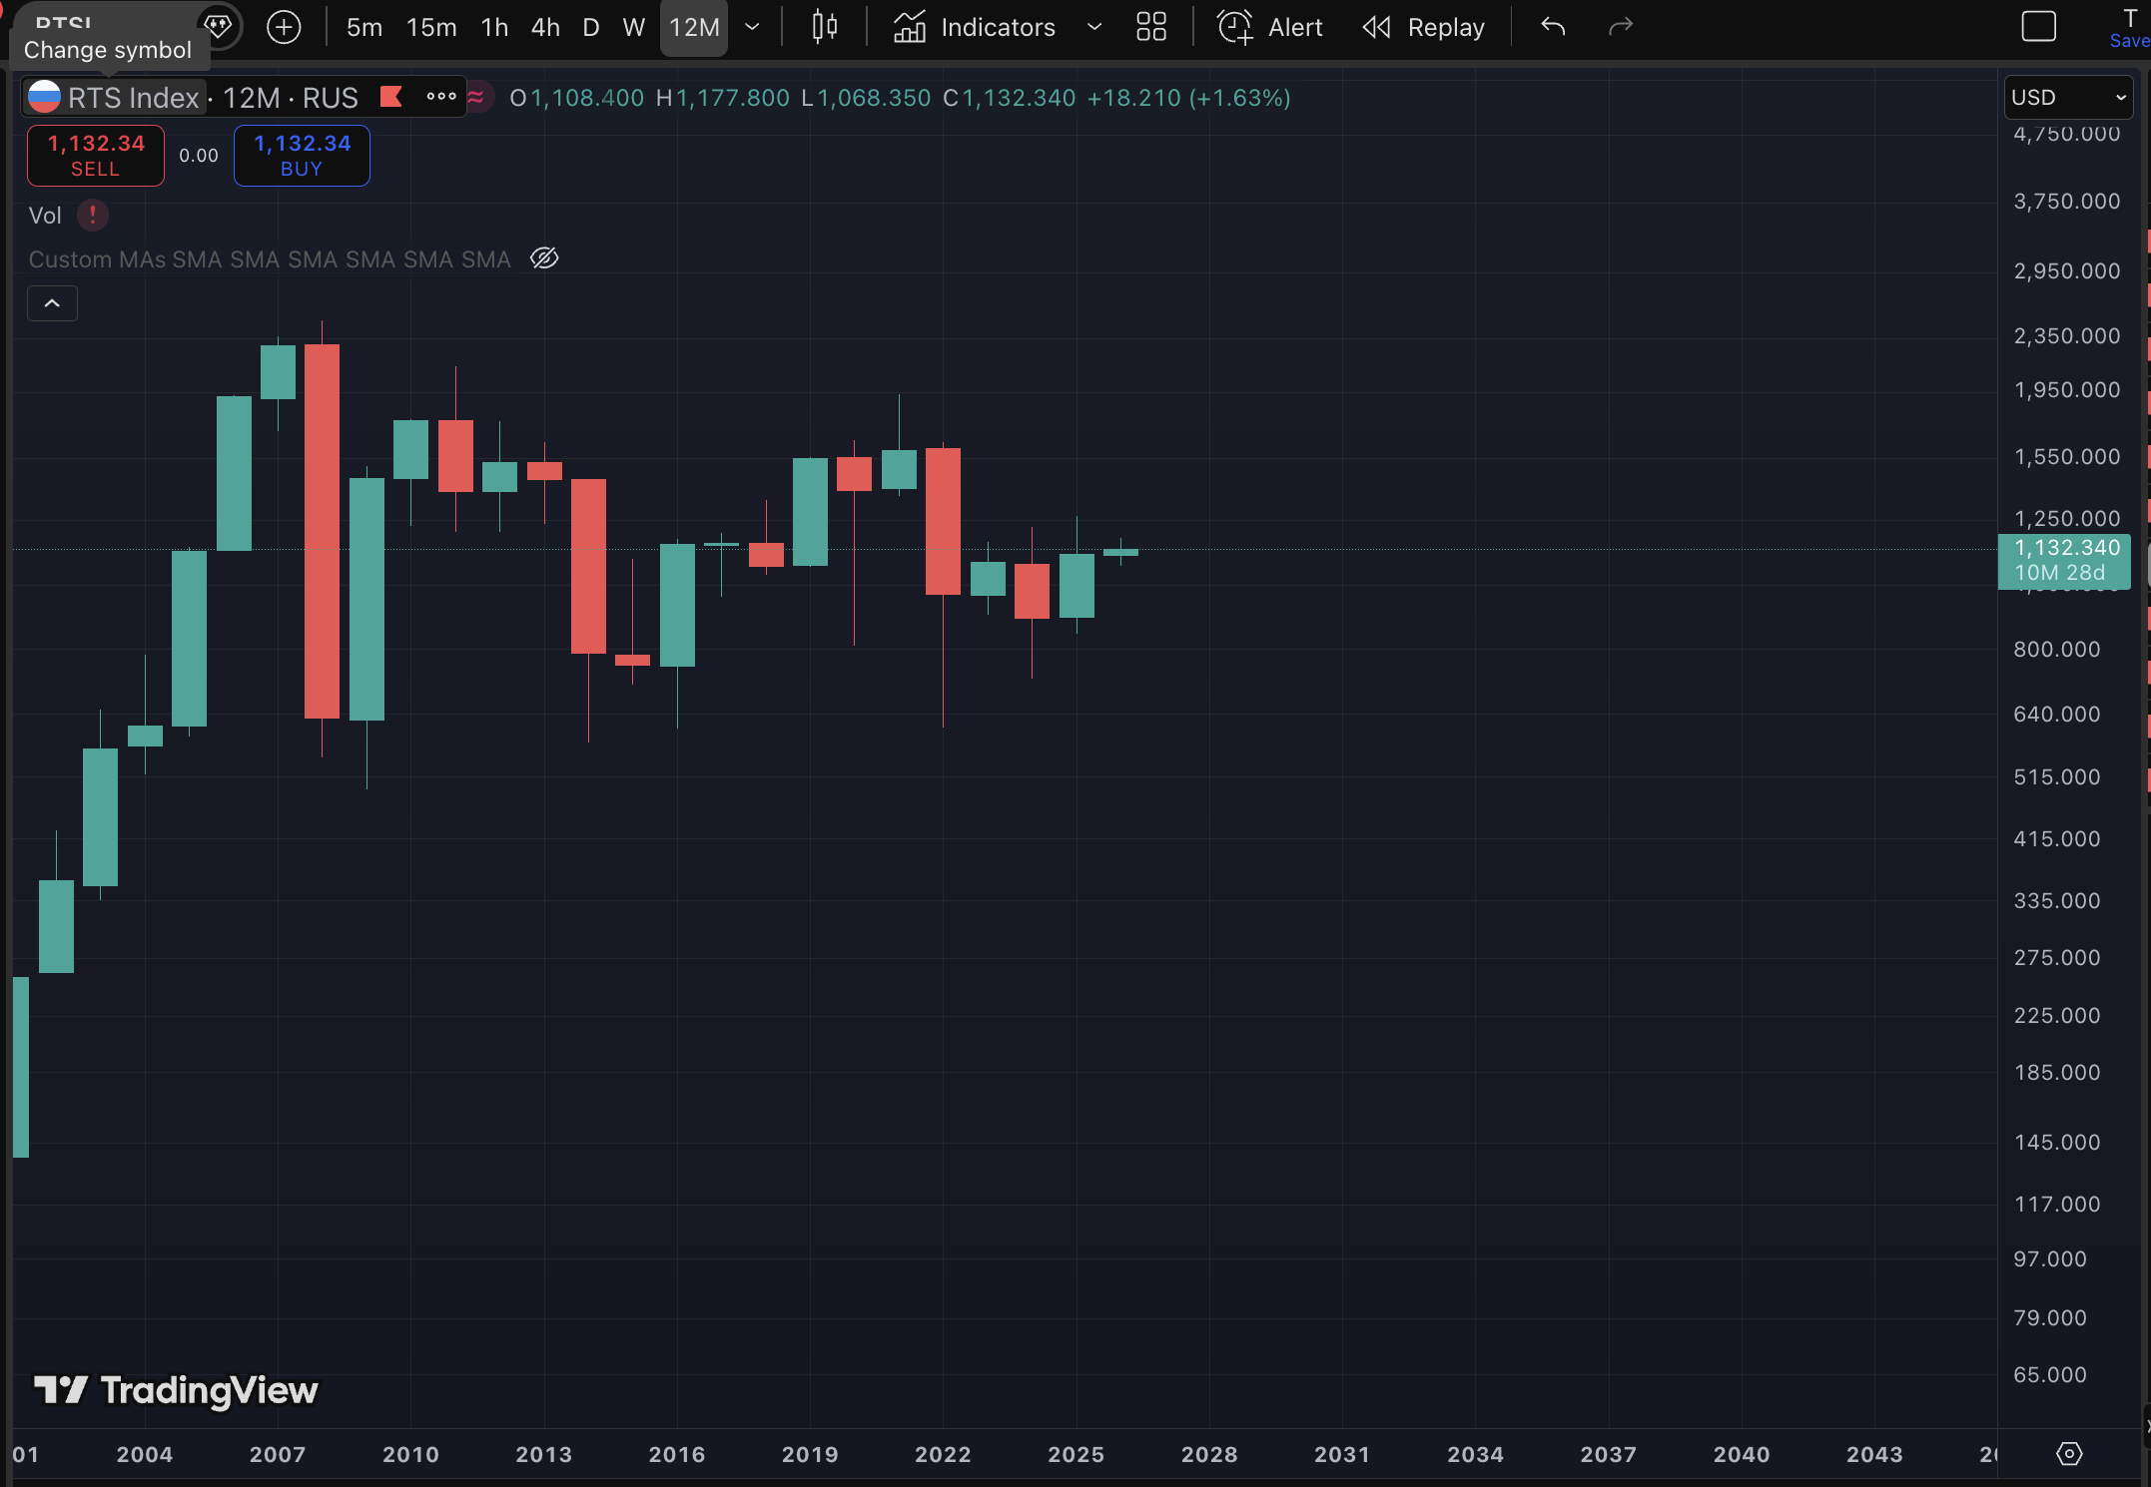Collapse the indicator legend chevron

click(x=52, y=303)
